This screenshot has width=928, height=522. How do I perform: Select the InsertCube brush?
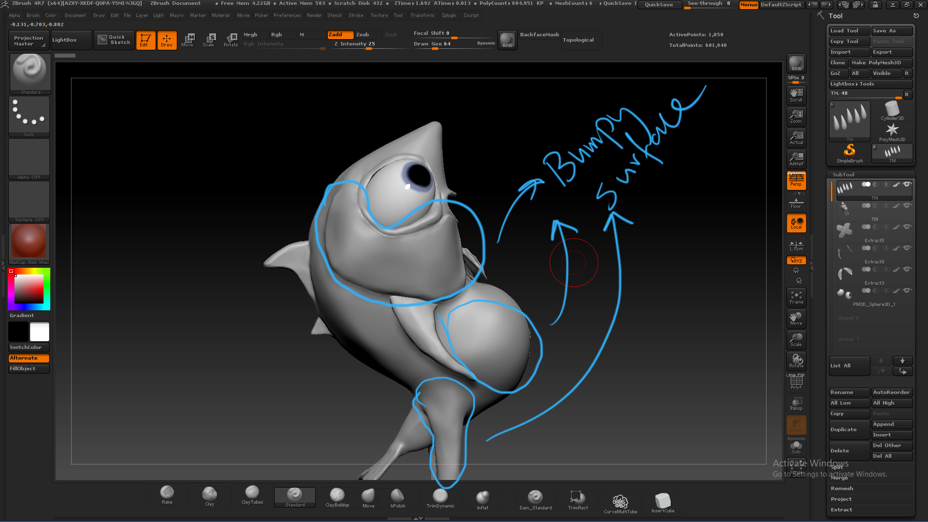coord(663,503)
